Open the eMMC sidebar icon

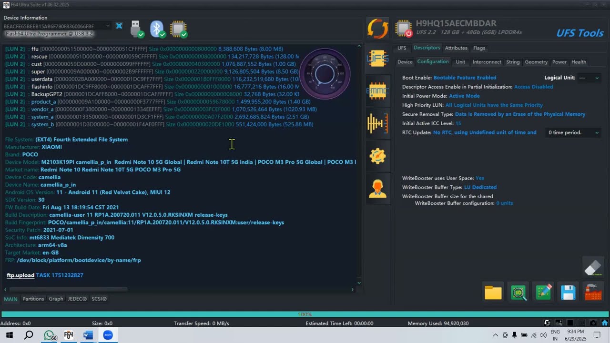[377, 91]
